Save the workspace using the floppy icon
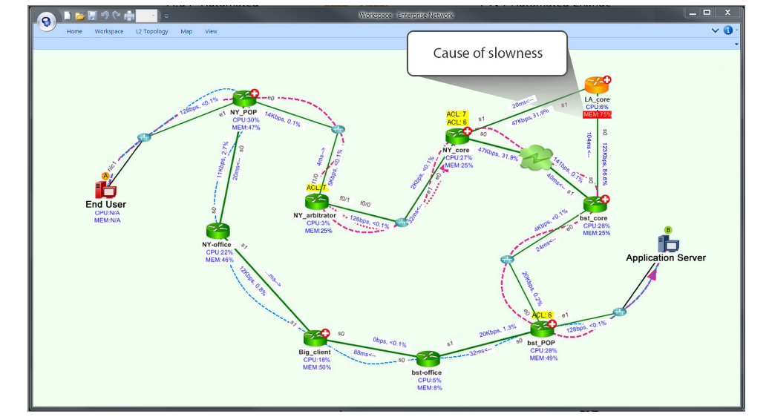The height and width of the screenshot is (417, 772). pos(92,16)
